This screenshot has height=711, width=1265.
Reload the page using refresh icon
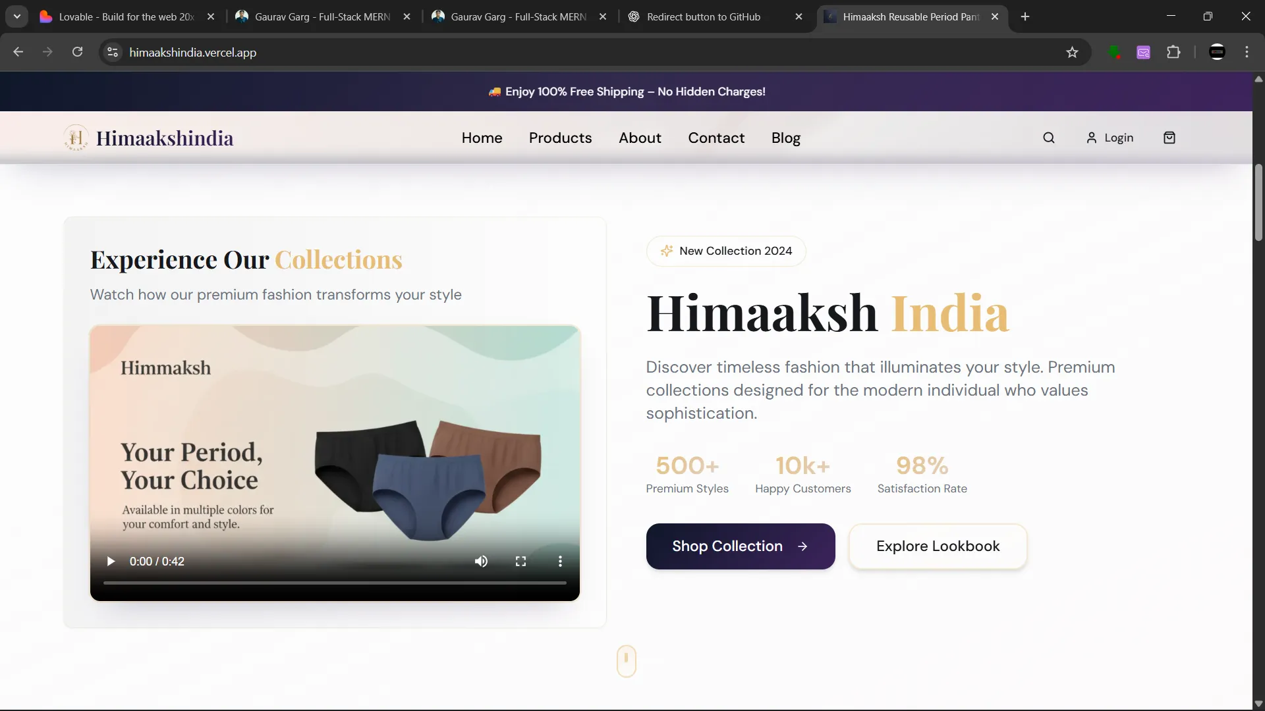77,52
